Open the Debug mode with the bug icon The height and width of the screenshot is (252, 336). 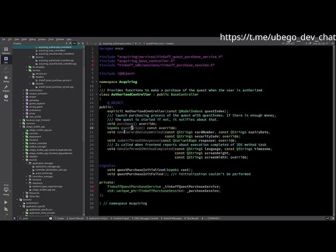click(6, 79)
